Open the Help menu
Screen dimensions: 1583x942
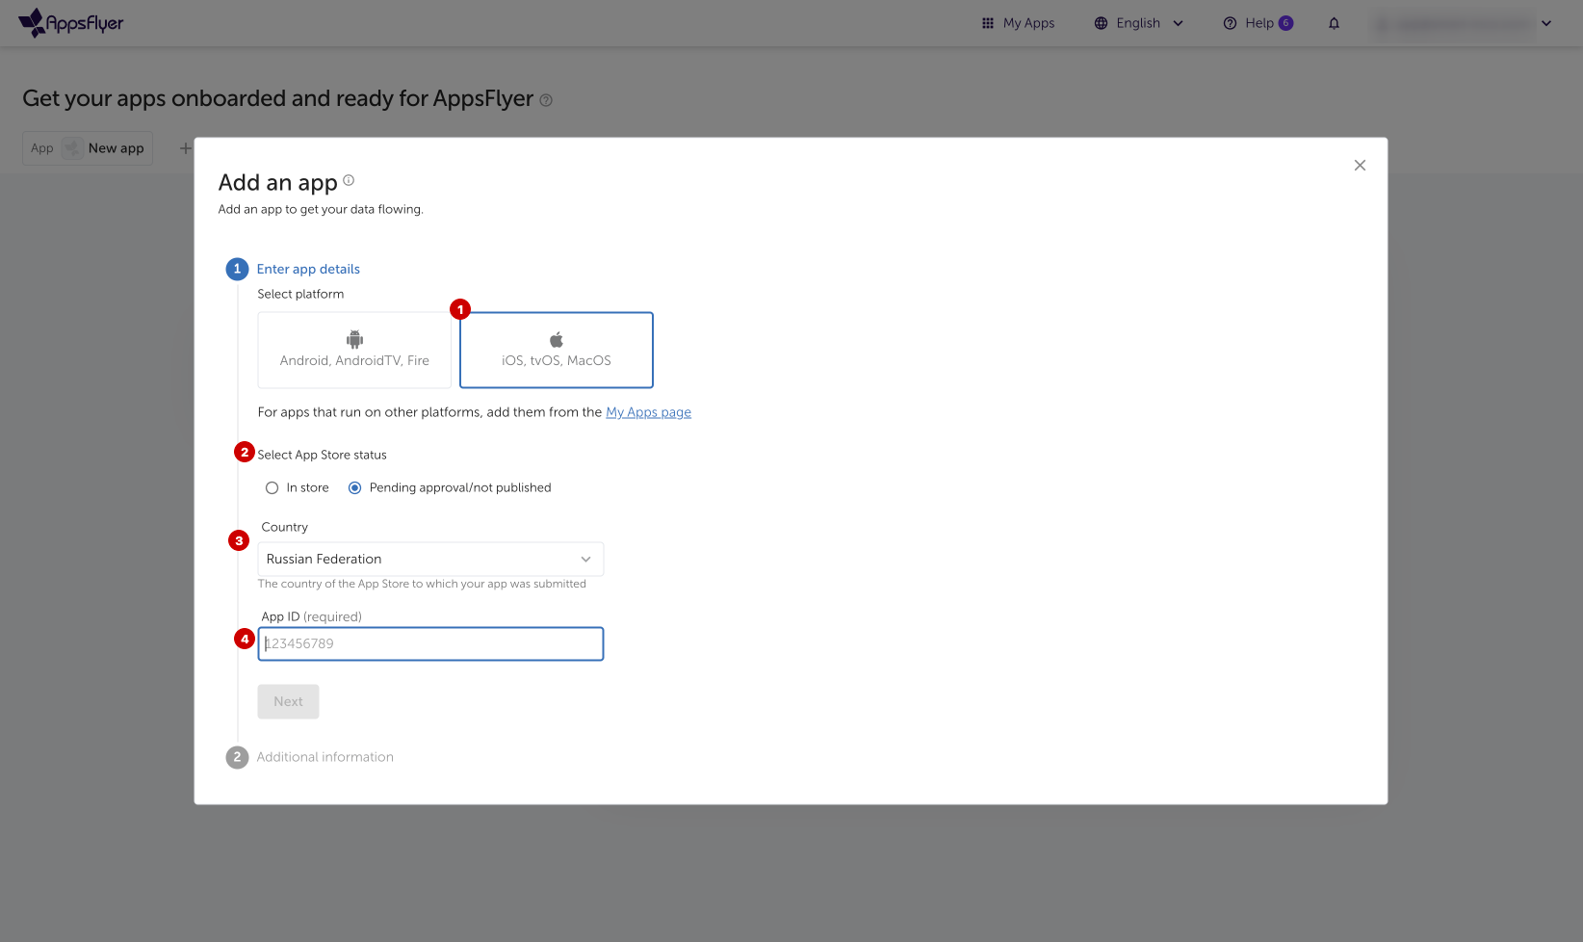pyautogui.click(x=1258, y=23)
